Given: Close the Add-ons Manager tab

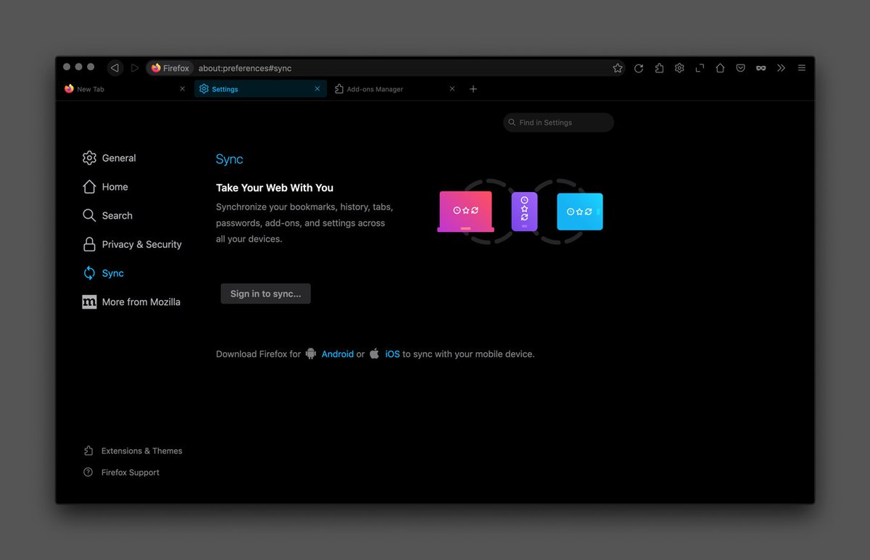Looking at the screenshot, I should click(452, 89).
